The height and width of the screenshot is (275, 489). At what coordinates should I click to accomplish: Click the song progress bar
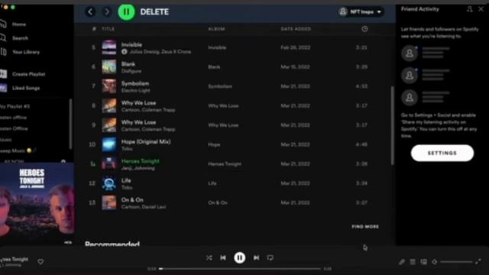coord(240,269)
